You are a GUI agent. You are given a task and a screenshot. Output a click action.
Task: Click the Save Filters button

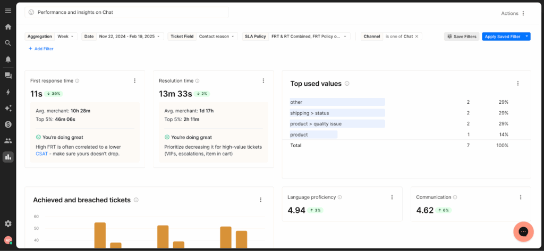click(x=461, y=37)
